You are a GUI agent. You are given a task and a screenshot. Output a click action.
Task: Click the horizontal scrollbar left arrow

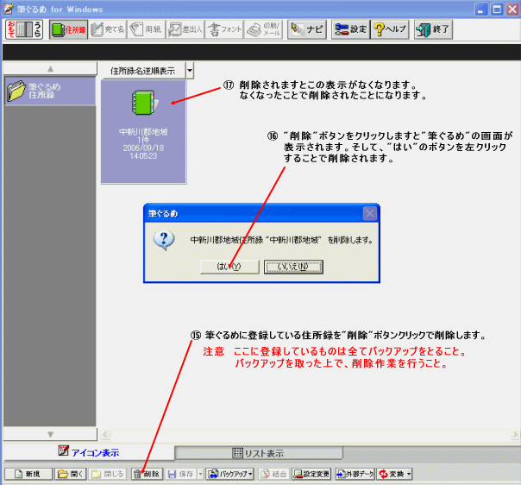[106, 434]
